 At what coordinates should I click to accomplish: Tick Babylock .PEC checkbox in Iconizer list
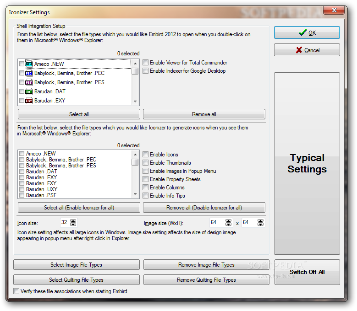point(22,159)
